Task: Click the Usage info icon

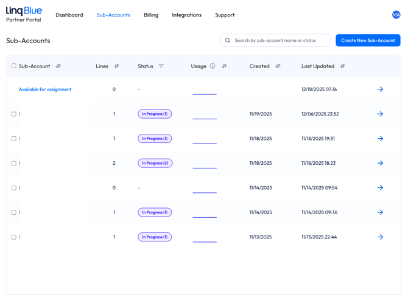Action: point(213,66)
